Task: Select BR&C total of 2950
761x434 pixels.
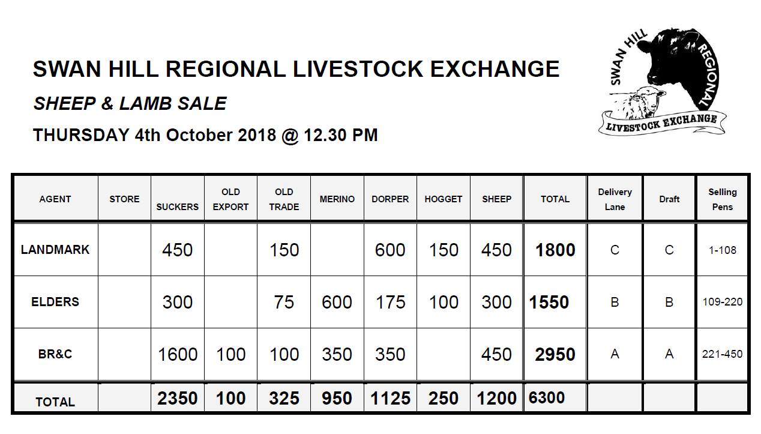Action: click(555, 354)
